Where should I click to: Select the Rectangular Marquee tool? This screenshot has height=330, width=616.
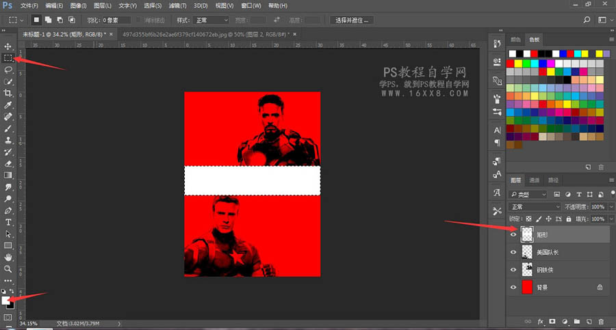tap(8, 58)
